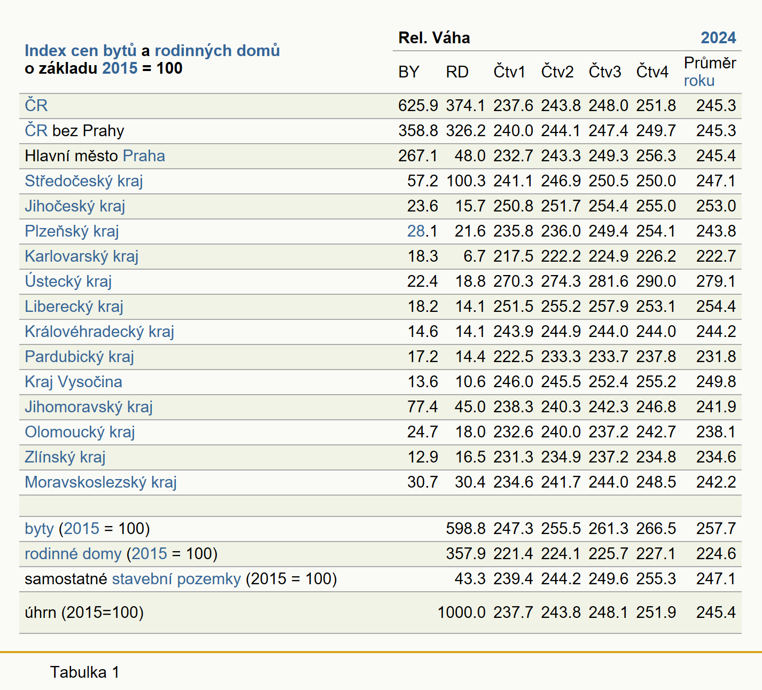Follow the 'roku' link under Průměr
Viewport: 762px width, 690px height.
pyautogui.click(x=699, y=81)
